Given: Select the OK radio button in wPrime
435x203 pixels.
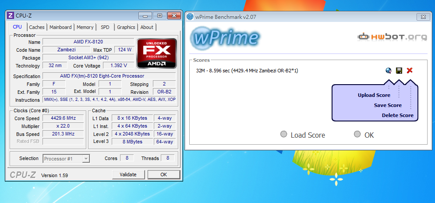Looking at the screenshot, I should pos(357,135).
